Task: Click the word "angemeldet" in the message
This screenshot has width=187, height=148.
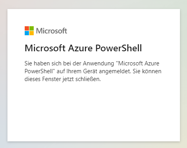Action: click(x=115, y=71)
